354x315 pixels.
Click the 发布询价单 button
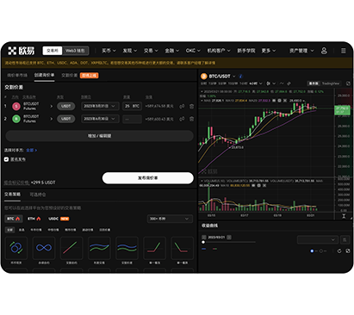point(148,178)
